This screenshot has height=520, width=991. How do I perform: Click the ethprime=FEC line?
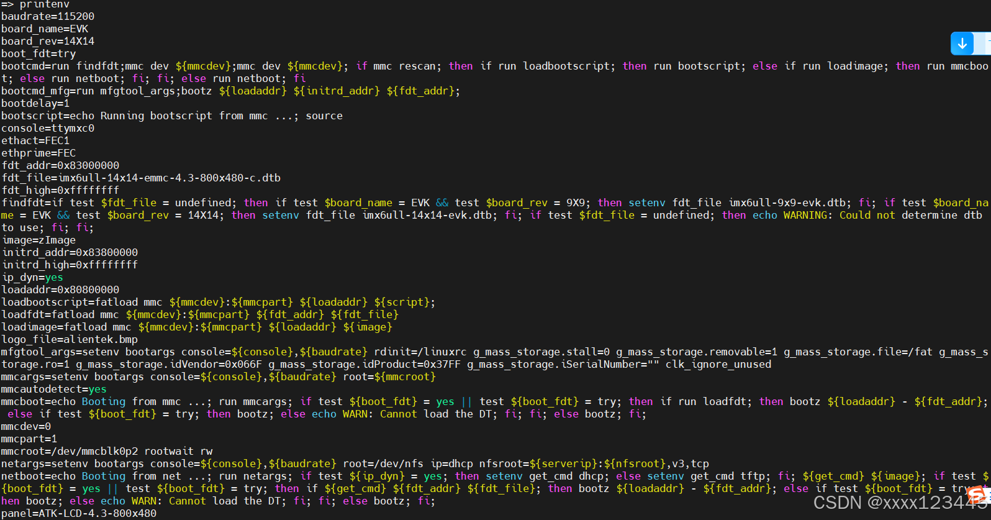(x=38, y=153)
